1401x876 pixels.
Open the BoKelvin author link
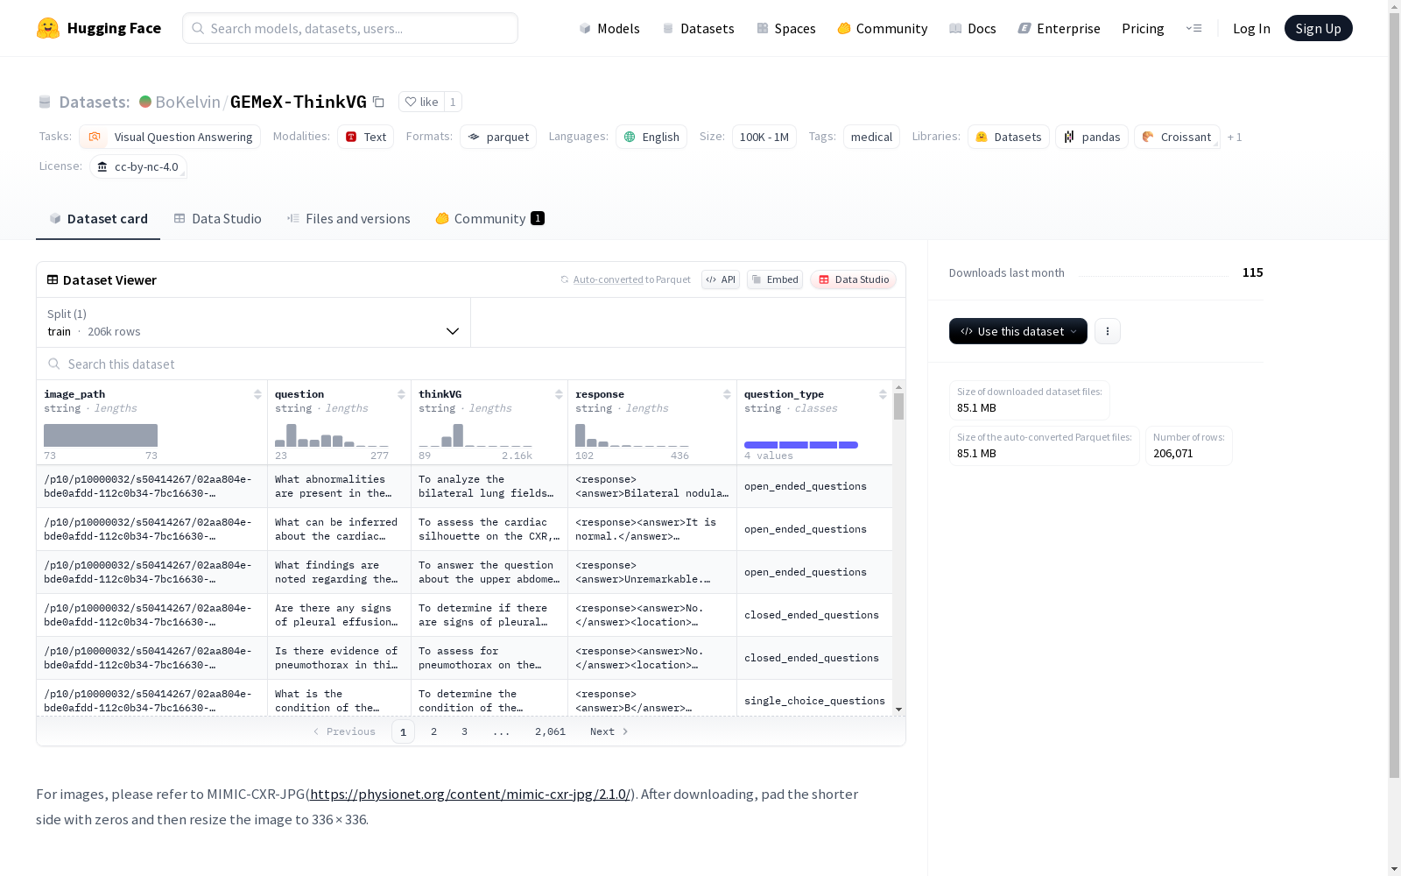point(187,102)
